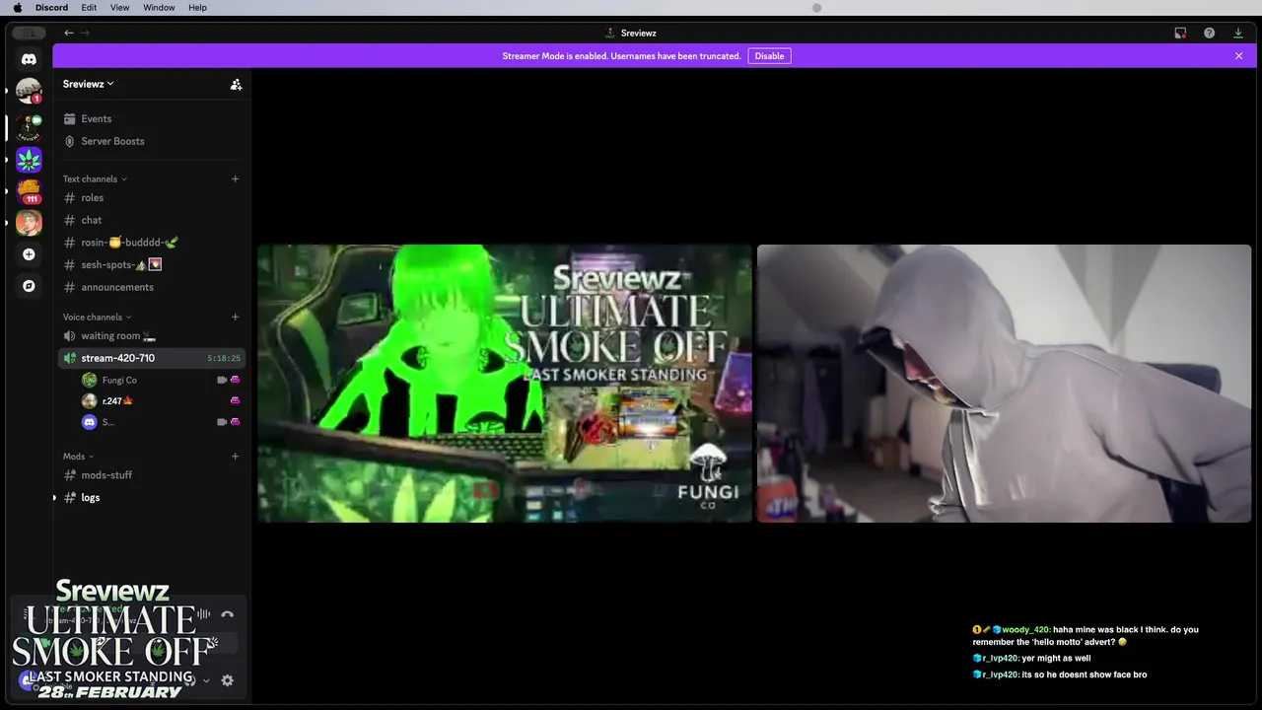The height and width of the screenshot is (710, 1262).
Task: Open the server avatar with the red 1 badge
Action: pos(29,91)
